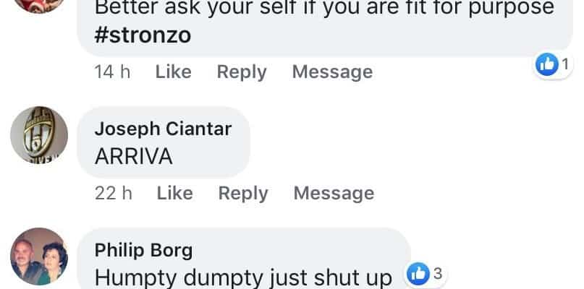Like Joseph Ciantar's ARRIVA comment
The height and width of the screenshot is (289, 584).
[175, 193]
